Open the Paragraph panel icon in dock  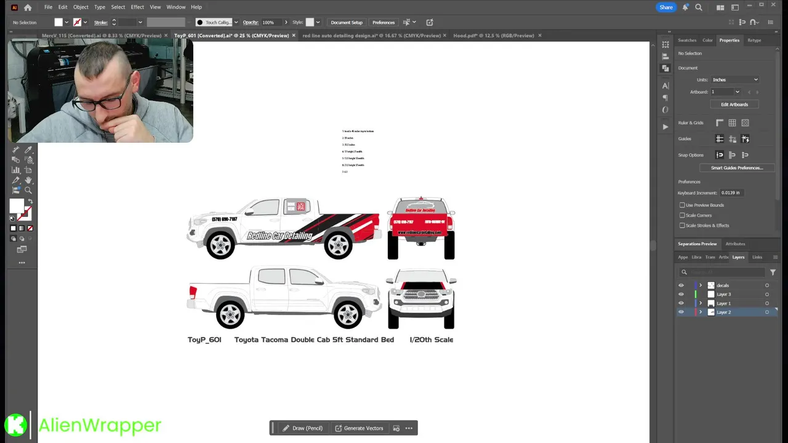click(665, 98)
